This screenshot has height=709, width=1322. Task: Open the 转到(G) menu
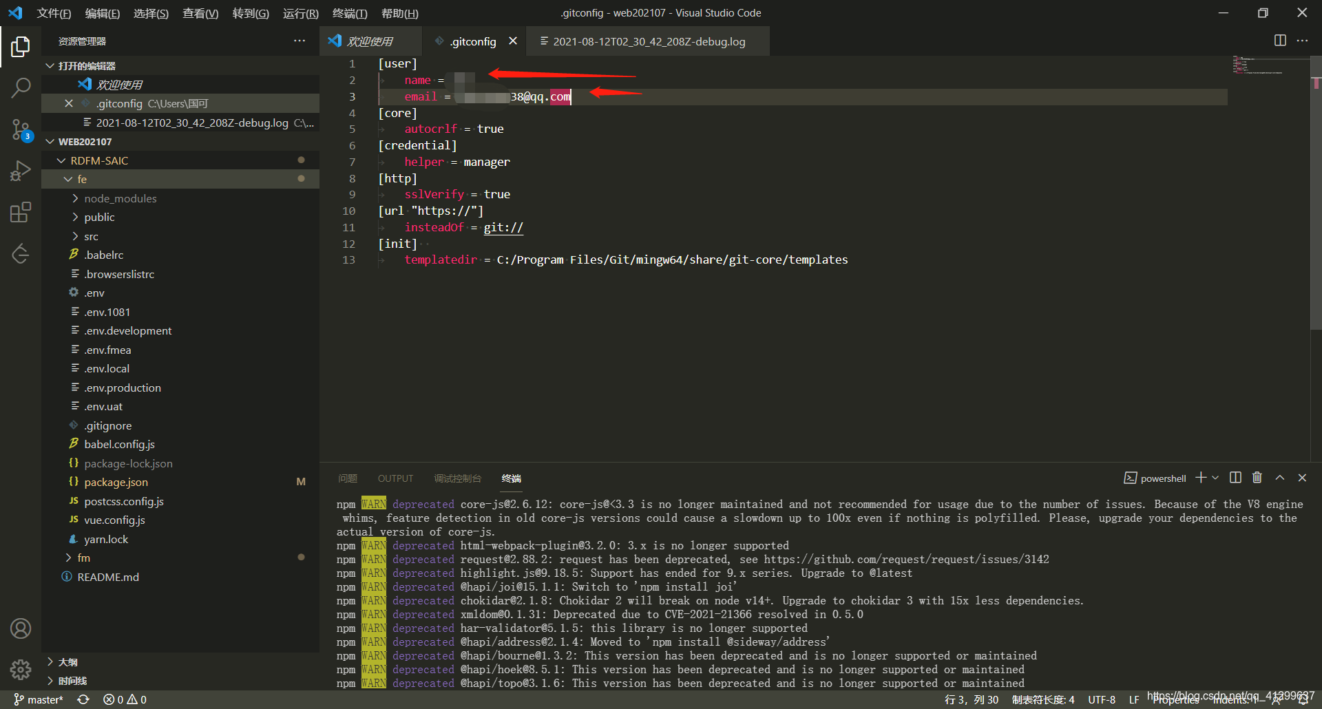click(251, 13)
